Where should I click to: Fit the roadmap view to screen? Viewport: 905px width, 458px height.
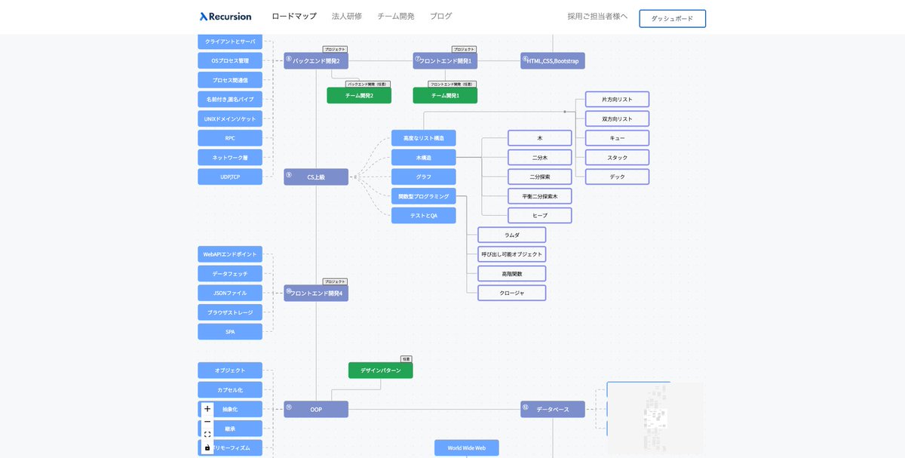207,435
